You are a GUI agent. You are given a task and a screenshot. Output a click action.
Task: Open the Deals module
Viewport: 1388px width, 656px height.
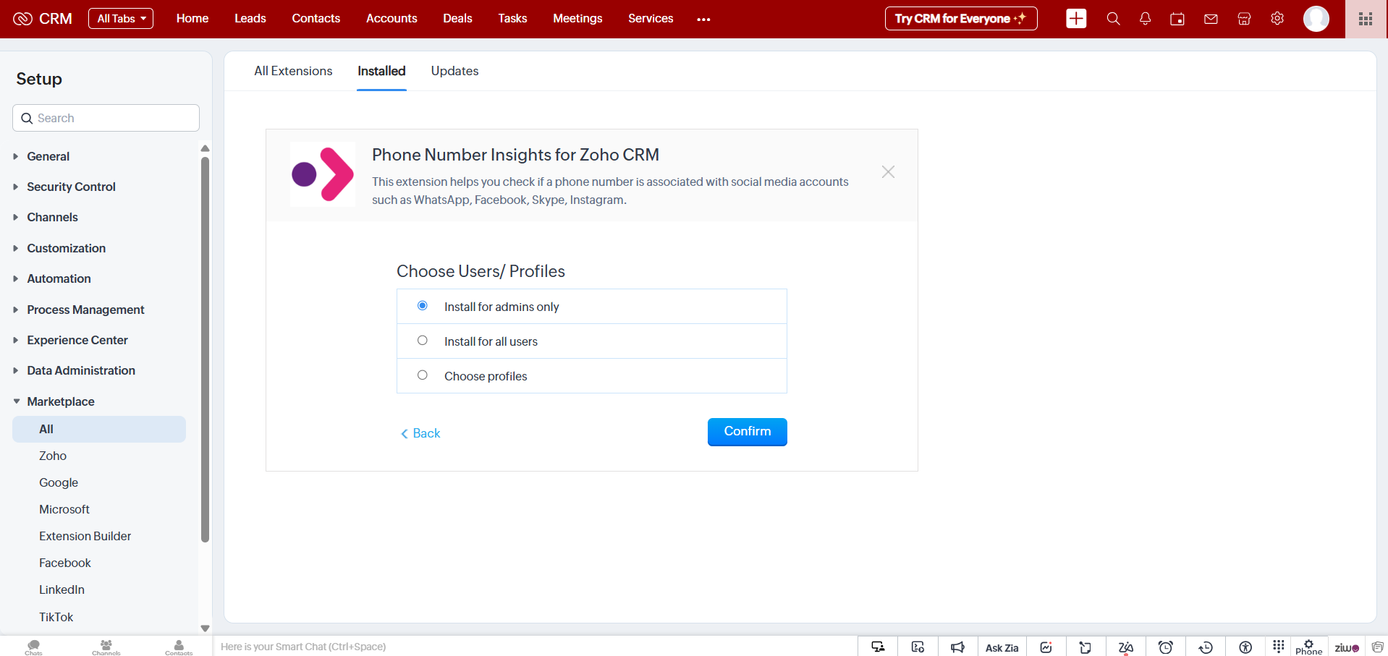[457, 19]
